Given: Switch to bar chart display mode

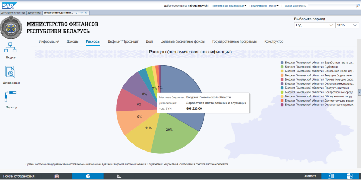Looking at the screenshot, I should [x=119, y=176].
